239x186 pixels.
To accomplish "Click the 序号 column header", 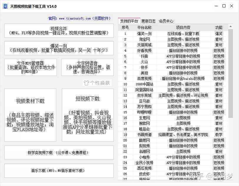I will (x=125, y=27).
